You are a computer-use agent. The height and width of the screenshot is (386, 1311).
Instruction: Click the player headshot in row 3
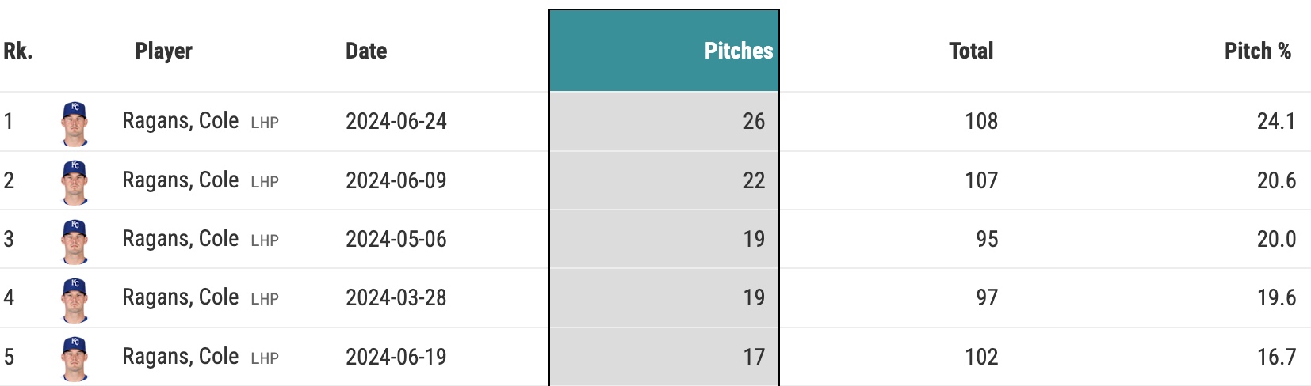pyautogui.click(x=75, y=240)
